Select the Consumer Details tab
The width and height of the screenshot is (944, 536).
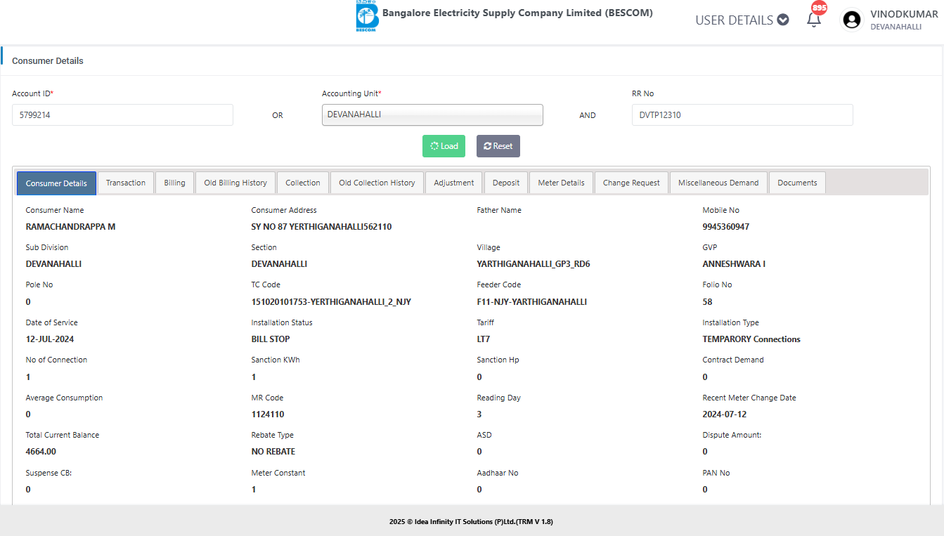(56, 183)
